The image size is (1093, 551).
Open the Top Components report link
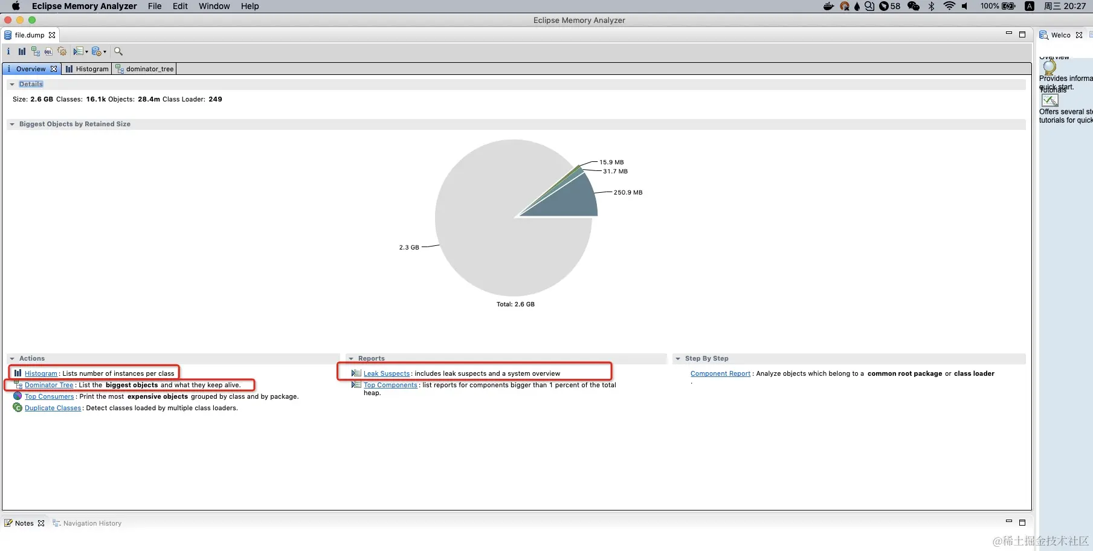click(390, 385)
